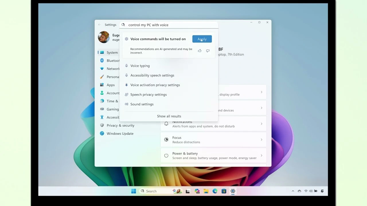Viewport: 367px width, 206px height.
Task: Click the back arrow in Settings
Action: (x=99, y=25)
